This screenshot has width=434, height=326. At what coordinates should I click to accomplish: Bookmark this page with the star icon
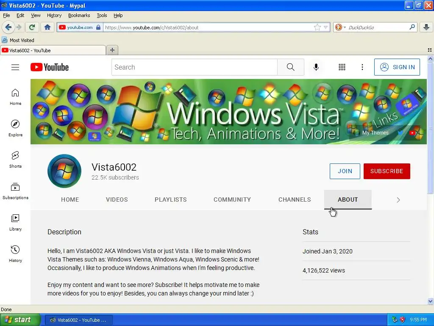[x=317, y=27]
